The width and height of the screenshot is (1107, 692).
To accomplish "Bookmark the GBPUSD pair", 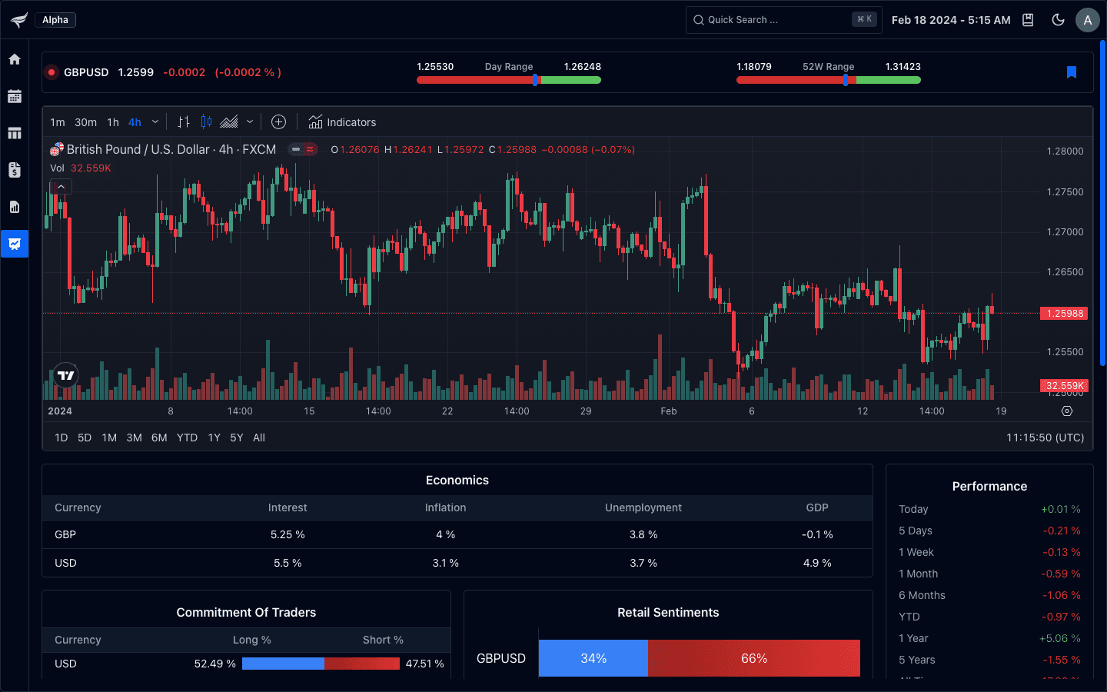I will click(x=1072, y=72).
